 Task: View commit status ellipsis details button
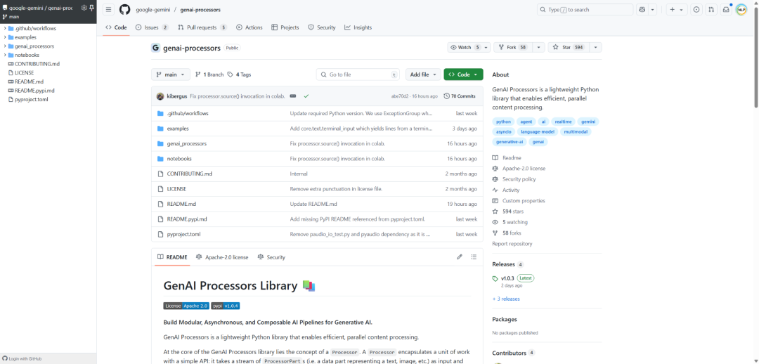click(x=293, y=96)
